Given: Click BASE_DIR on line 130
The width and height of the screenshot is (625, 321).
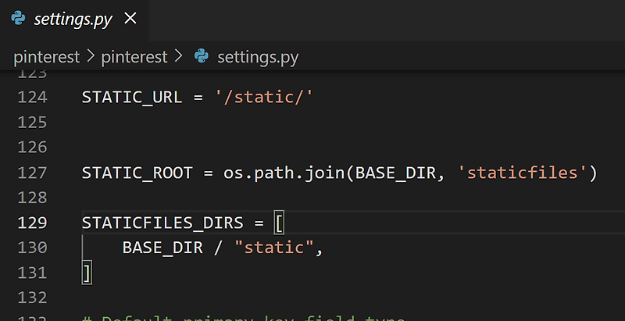Looking at the screenshot, I should coord(162,248).
